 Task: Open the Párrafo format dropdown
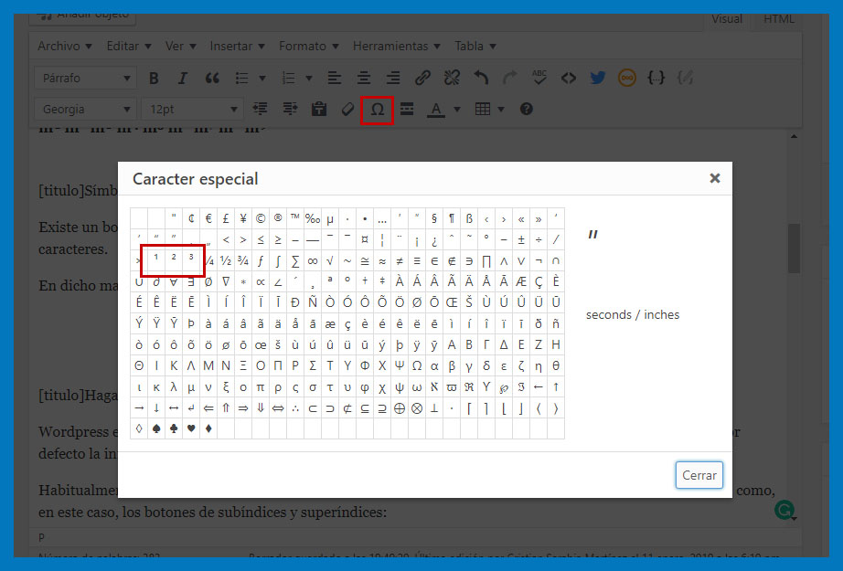[x=85, y=79]
